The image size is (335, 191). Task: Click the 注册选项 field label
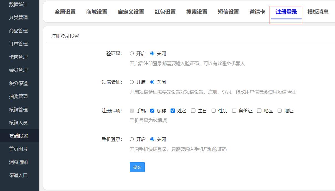tap(112, 111)
